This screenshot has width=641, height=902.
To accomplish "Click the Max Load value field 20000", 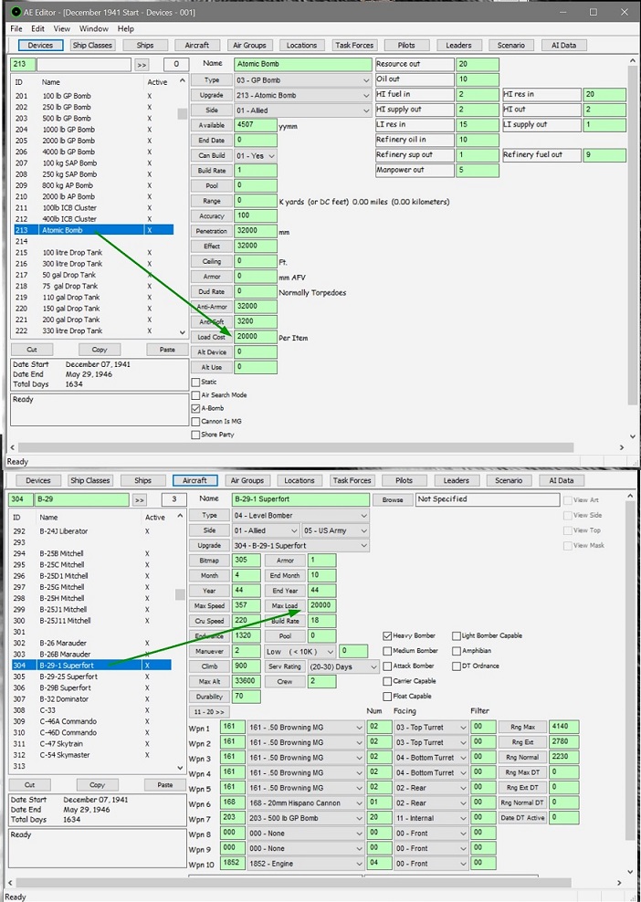I will point(321,605).
